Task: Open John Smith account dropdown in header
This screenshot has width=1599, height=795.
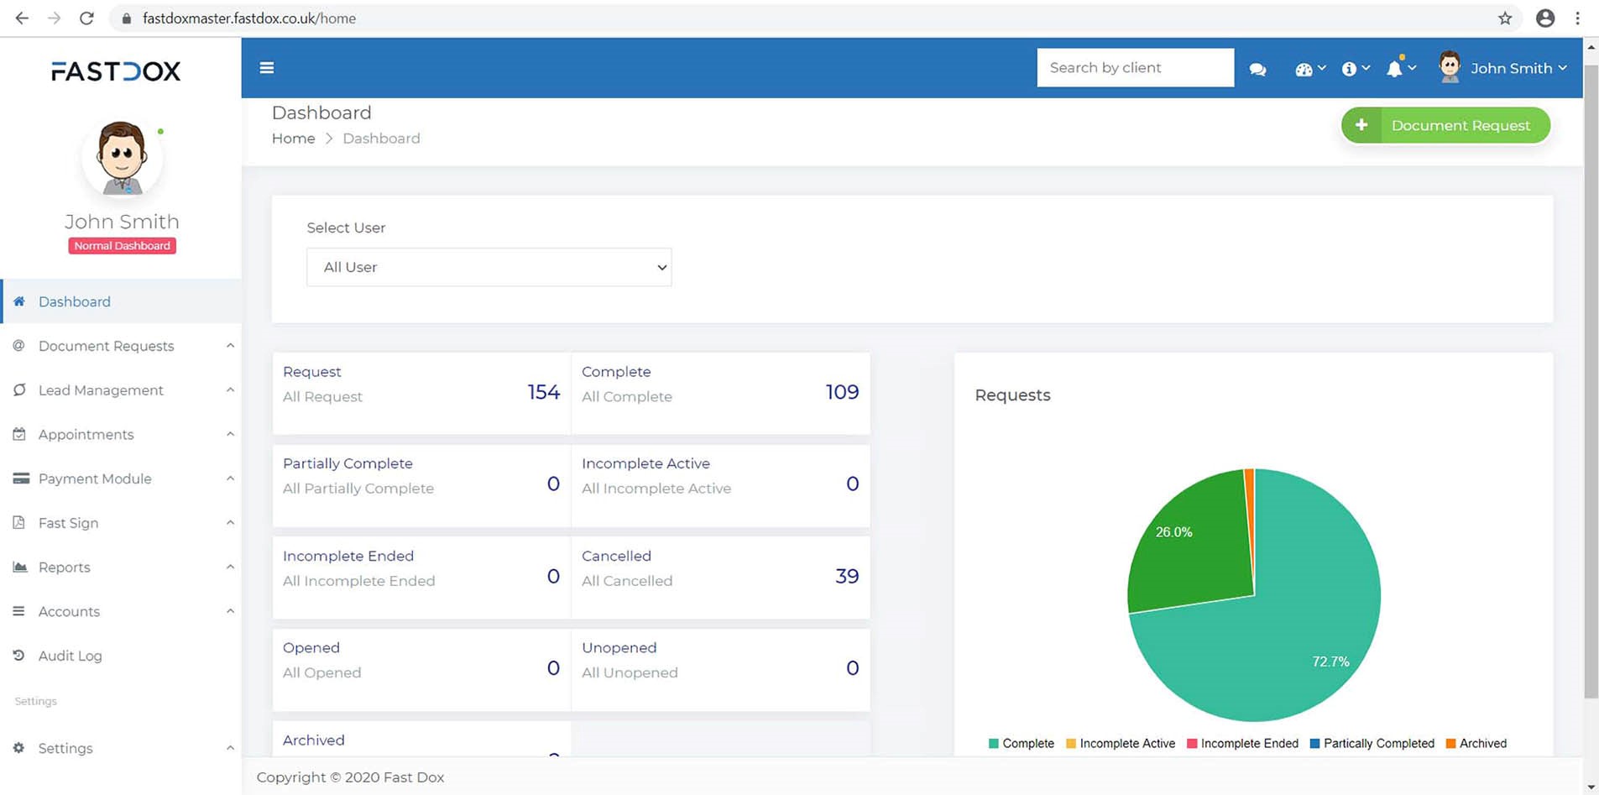Action: 1502,68
